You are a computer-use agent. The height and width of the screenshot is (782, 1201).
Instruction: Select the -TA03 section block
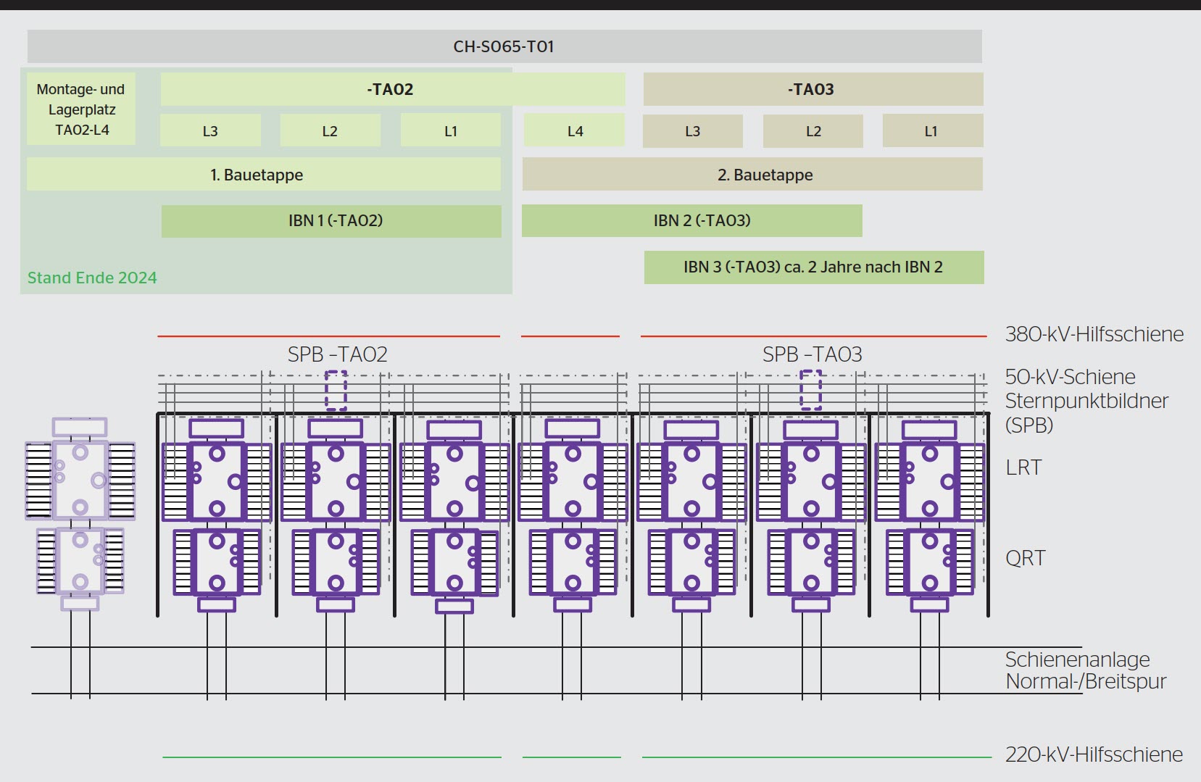tap(812, 89)
